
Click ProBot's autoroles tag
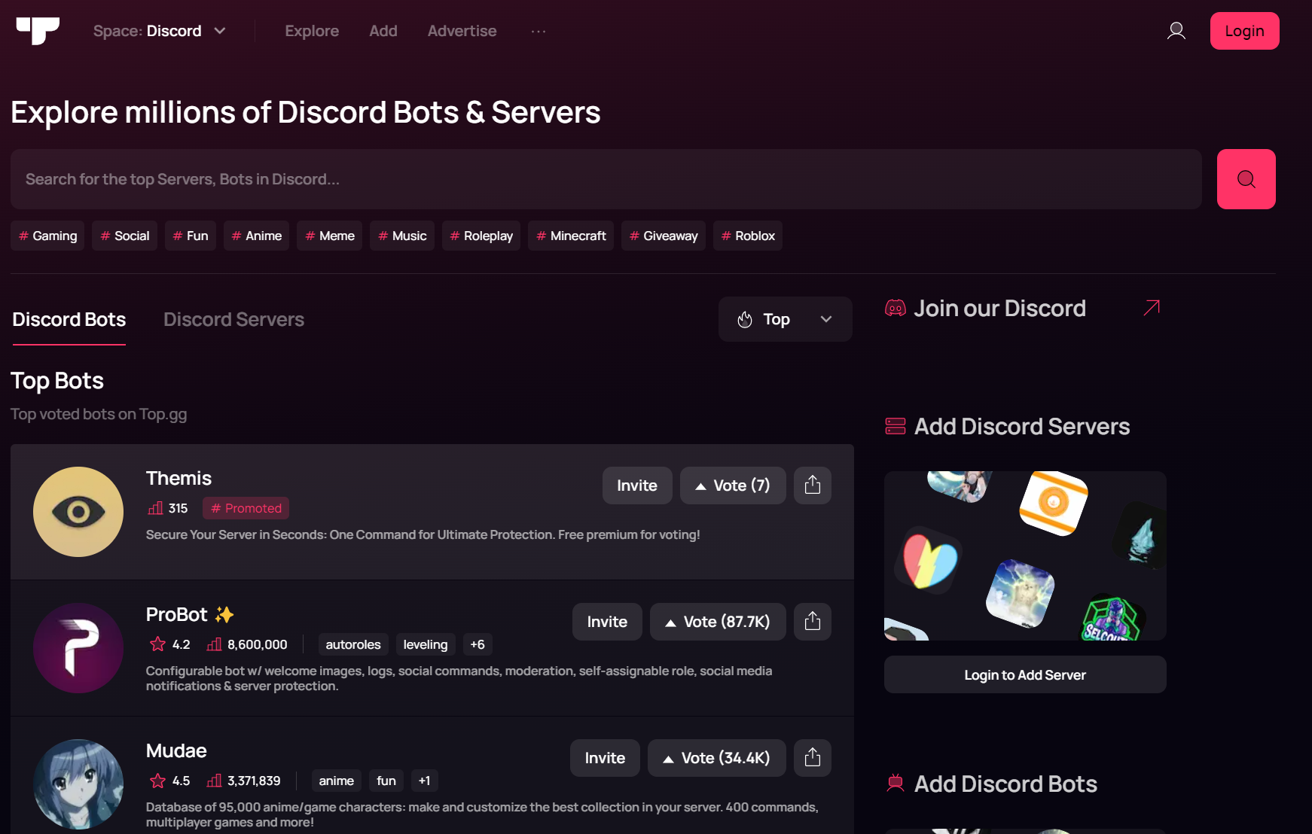click(353, 644)
